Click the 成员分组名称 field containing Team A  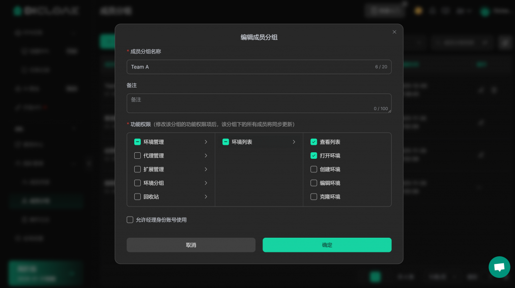tap(251, 67)
